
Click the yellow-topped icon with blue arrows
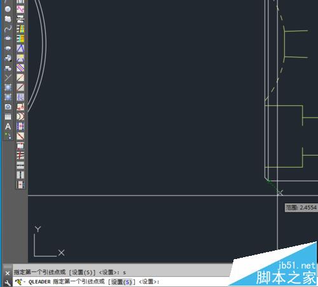coord(20,58)
